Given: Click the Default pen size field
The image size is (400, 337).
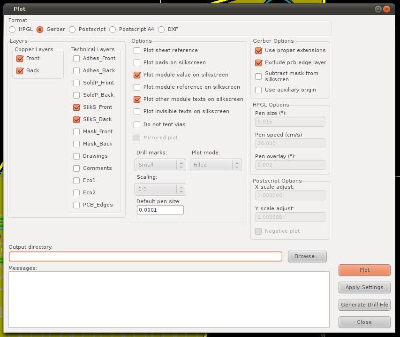Looking at the screenshot, I should coord(160,210).
